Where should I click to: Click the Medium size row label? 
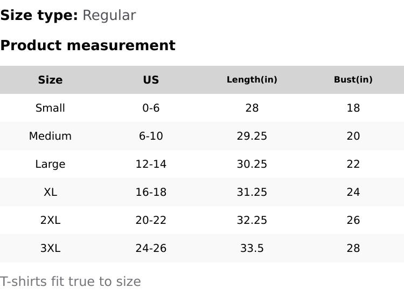pyautogui.click(x=50, y=136)
